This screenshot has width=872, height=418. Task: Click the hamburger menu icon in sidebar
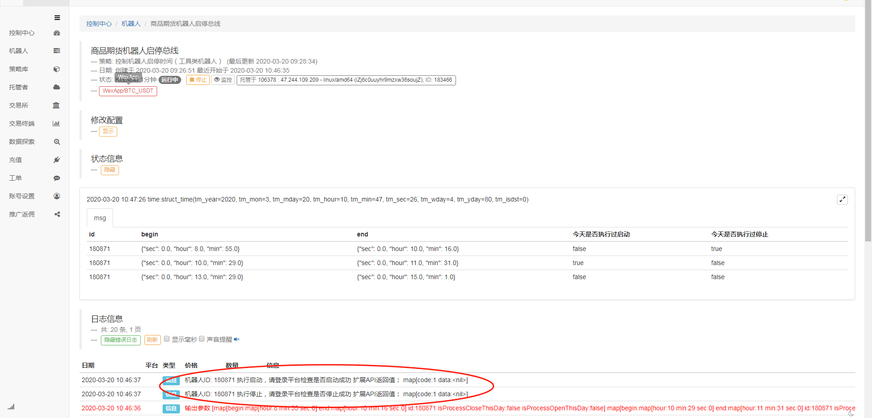click(x=57, y=18)
